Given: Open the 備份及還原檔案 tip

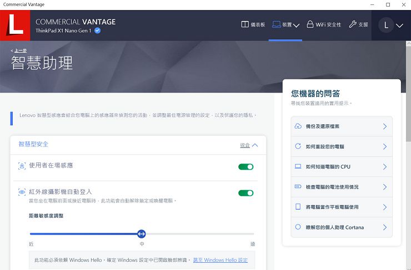Looking at the screenshot, I should click(342, 126).
